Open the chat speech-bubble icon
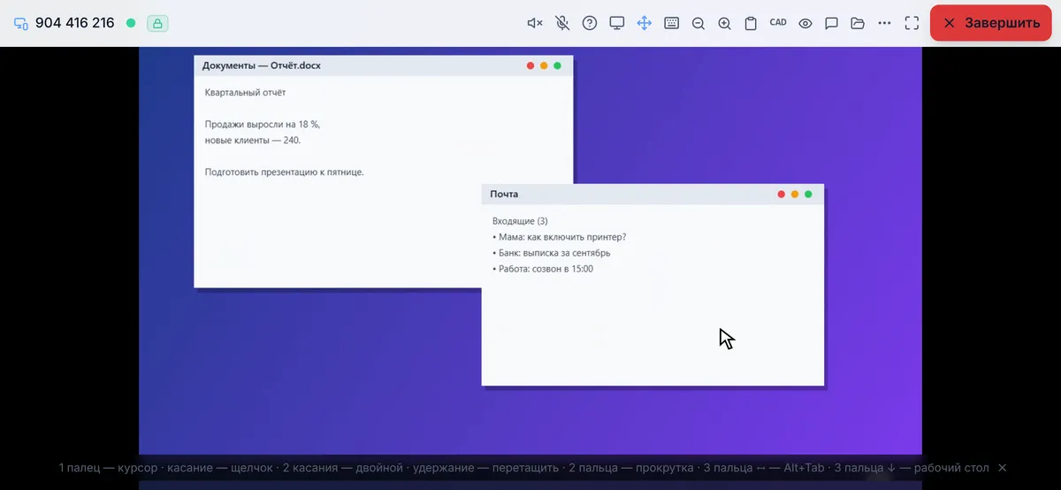This screenshot has height=490, width=1061. pyautogui.click(x=832, y=23)
